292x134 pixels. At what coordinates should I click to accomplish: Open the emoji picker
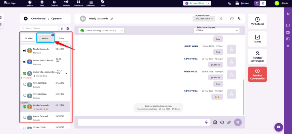point(222,122)
